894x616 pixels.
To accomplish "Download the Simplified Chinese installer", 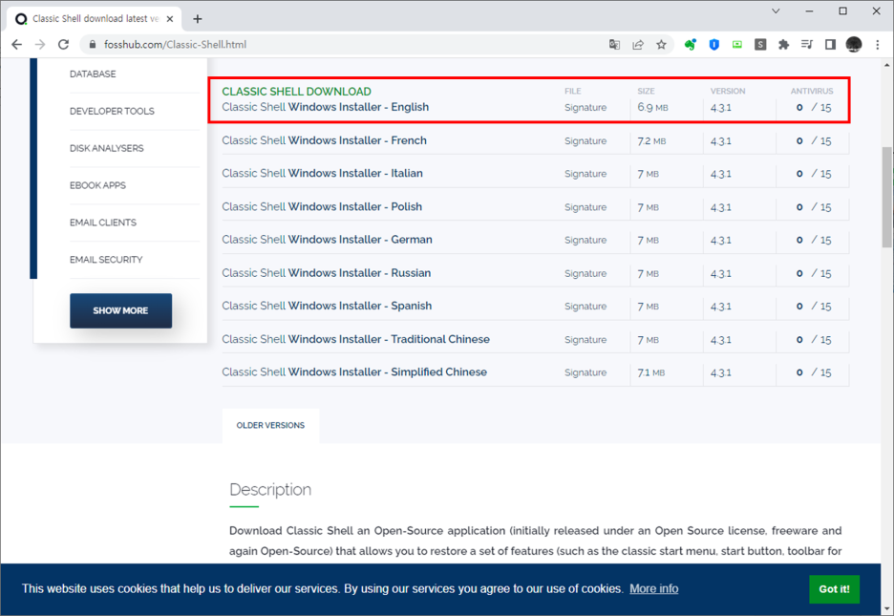I will click(x=354, y=372).
